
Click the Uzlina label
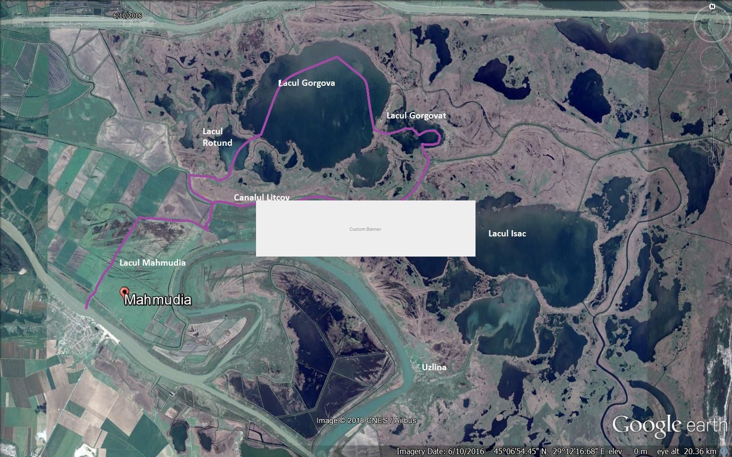pos(434,367)
